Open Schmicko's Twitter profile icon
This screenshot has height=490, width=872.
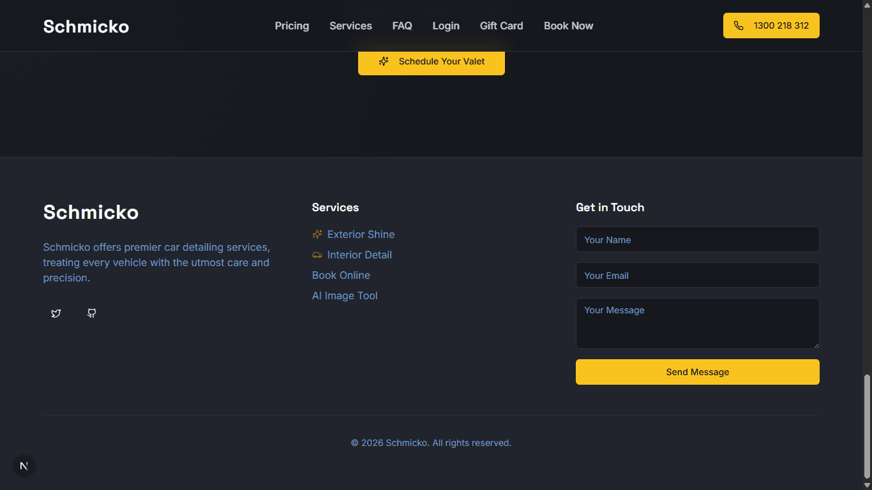coord(56,313)
